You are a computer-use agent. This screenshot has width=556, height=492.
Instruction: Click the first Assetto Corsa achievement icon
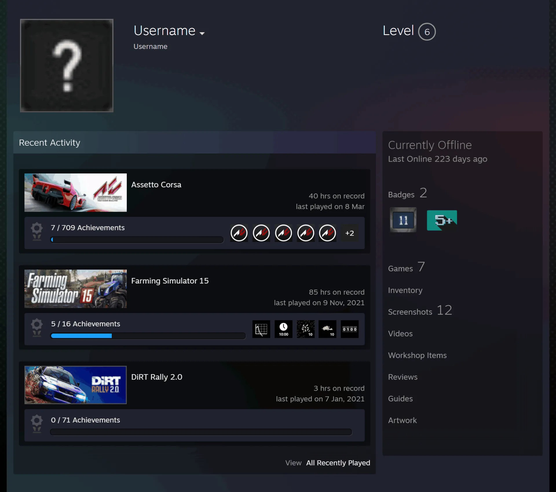(x=239, y=233)
